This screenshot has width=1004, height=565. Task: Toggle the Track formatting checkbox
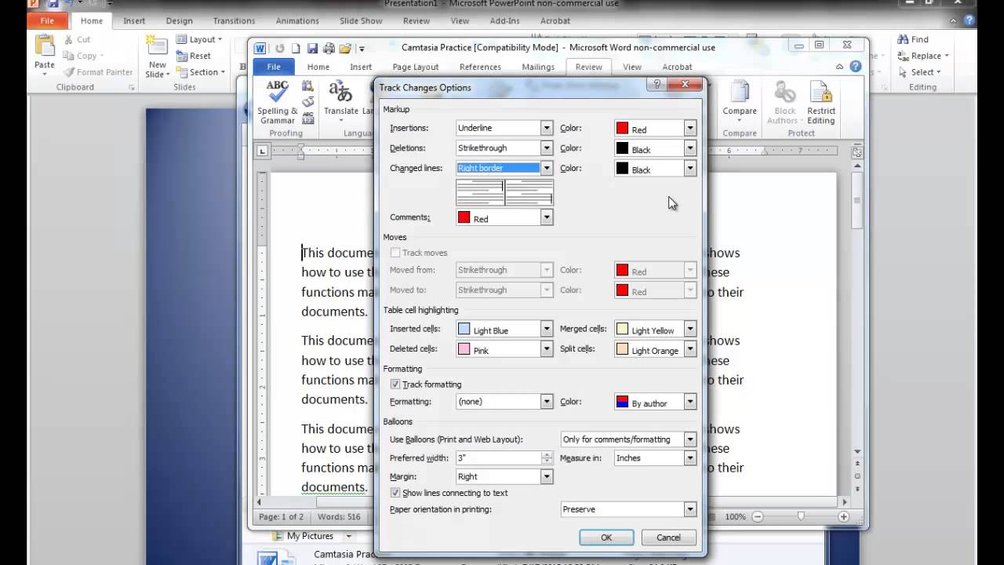click(x=395, y=385)
